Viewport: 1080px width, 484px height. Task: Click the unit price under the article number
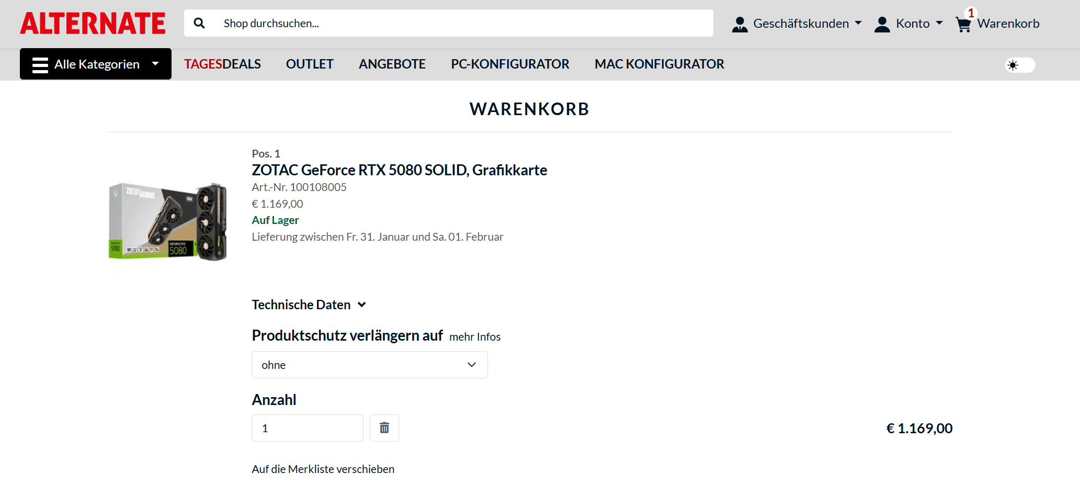coord(277,204)
